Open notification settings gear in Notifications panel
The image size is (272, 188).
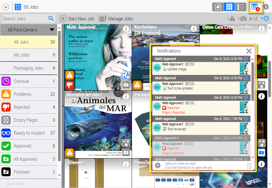pyautogui.click(x=158, y=166)
